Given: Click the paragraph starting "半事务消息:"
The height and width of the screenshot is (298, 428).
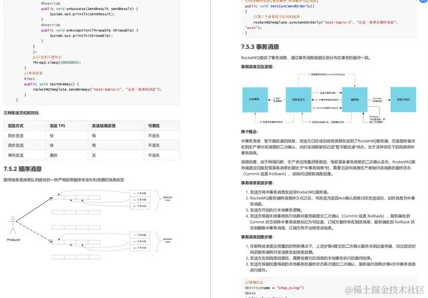Looking at the screenshot, I should pos(328,147).
